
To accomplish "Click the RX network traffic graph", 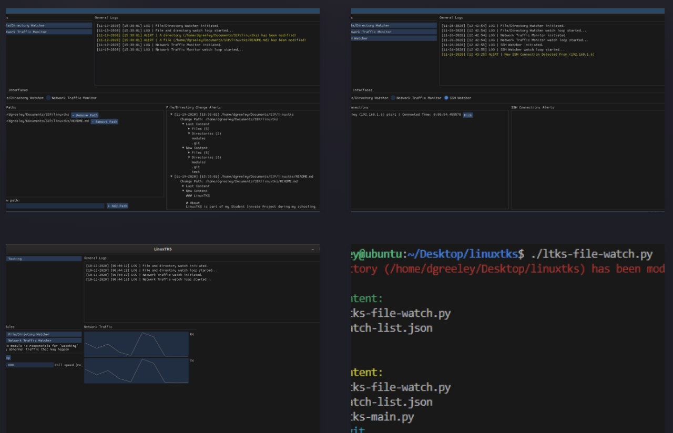I will click(x=136, y=344).
